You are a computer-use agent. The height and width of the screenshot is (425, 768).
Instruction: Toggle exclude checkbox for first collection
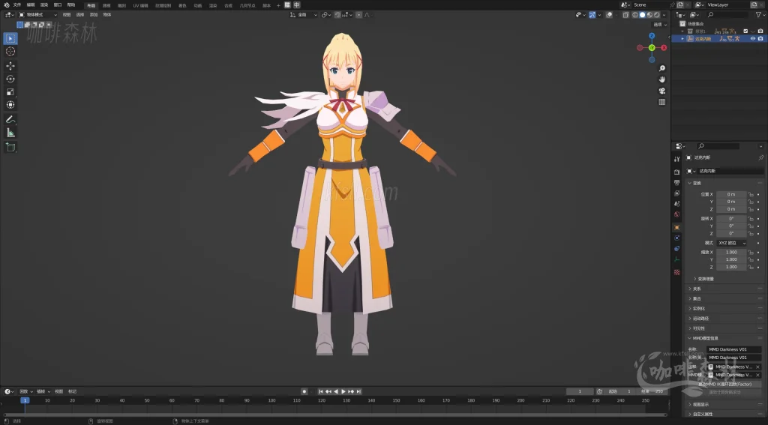745,31
